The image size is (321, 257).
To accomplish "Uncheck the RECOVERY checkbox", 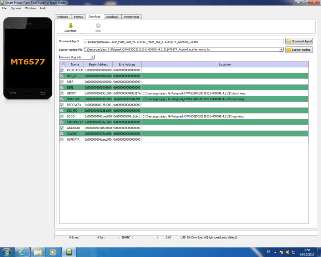I will (x=62, y=105).
